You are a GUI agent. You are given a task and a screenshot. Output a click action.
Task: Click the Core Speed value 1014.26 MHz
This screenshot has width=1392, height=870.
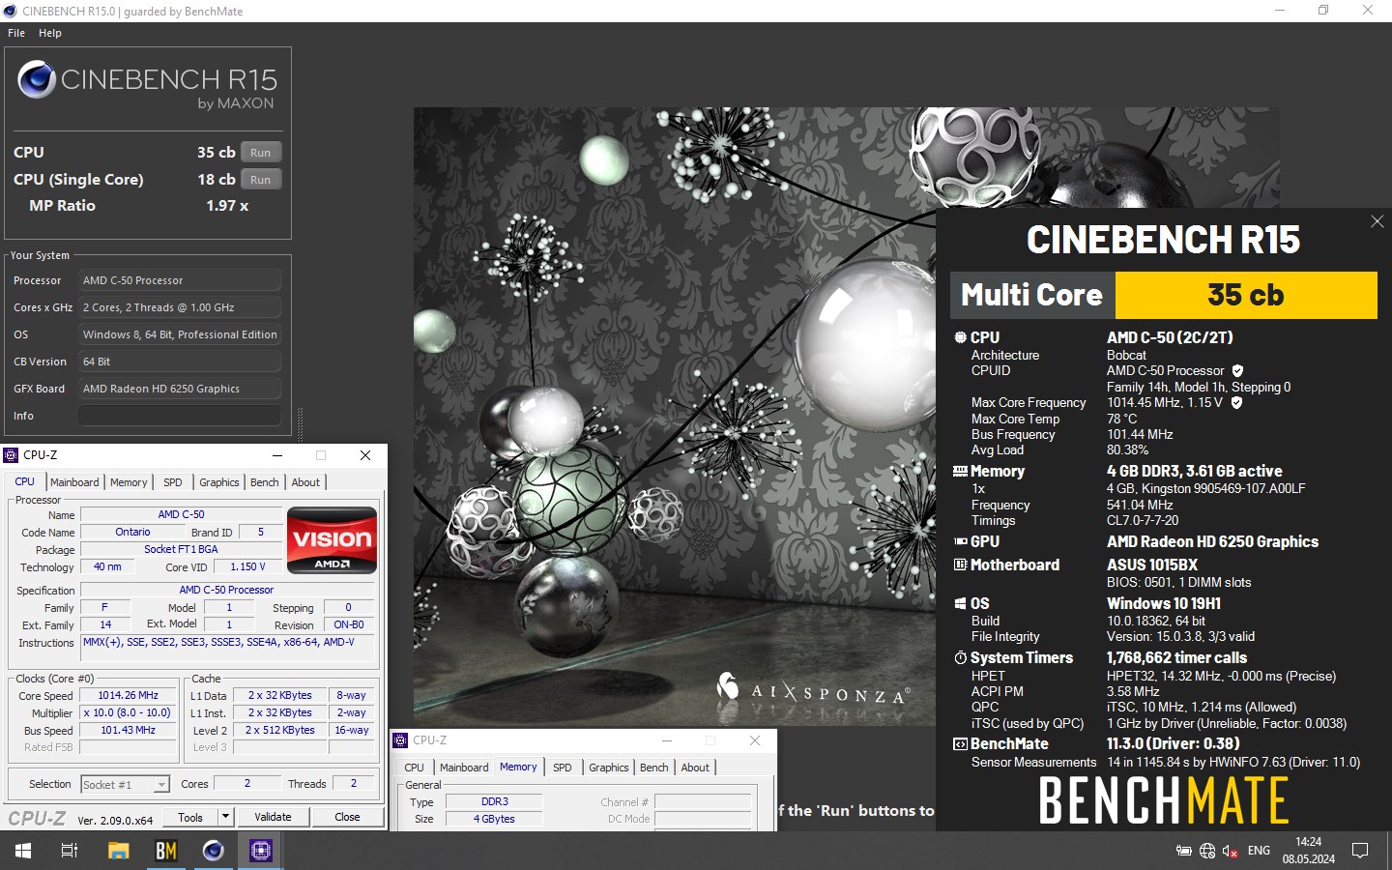pyautogui.click(x=128, y=695)
